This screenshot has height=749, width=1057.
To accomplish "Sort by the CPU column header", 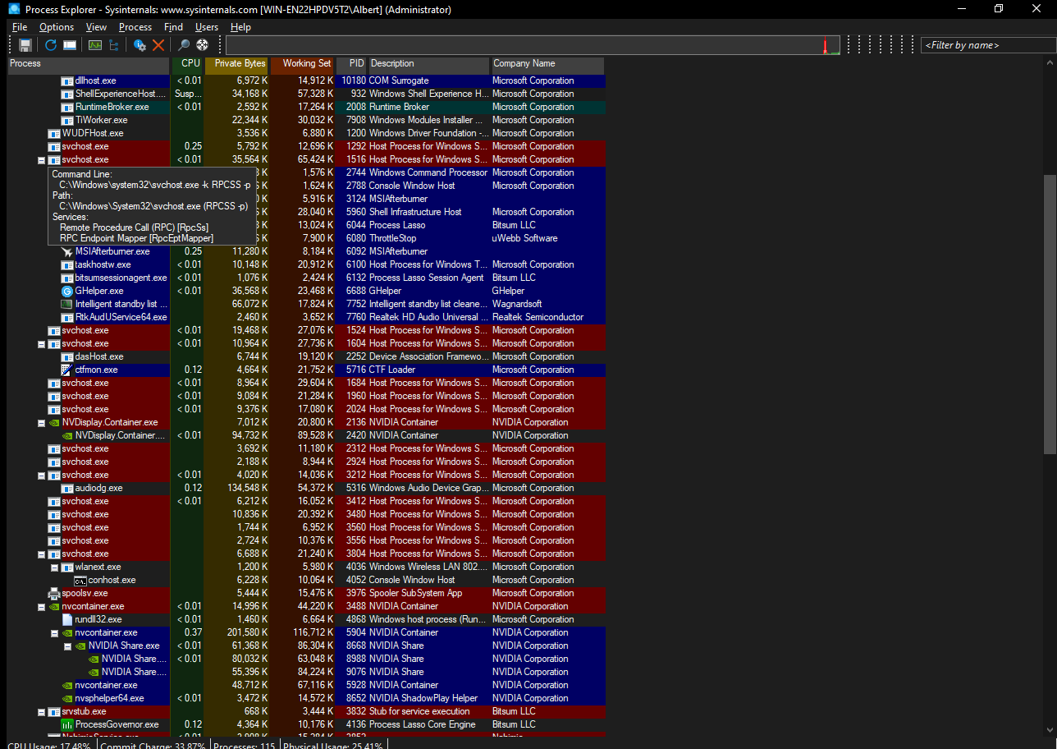I will [187, 66].
